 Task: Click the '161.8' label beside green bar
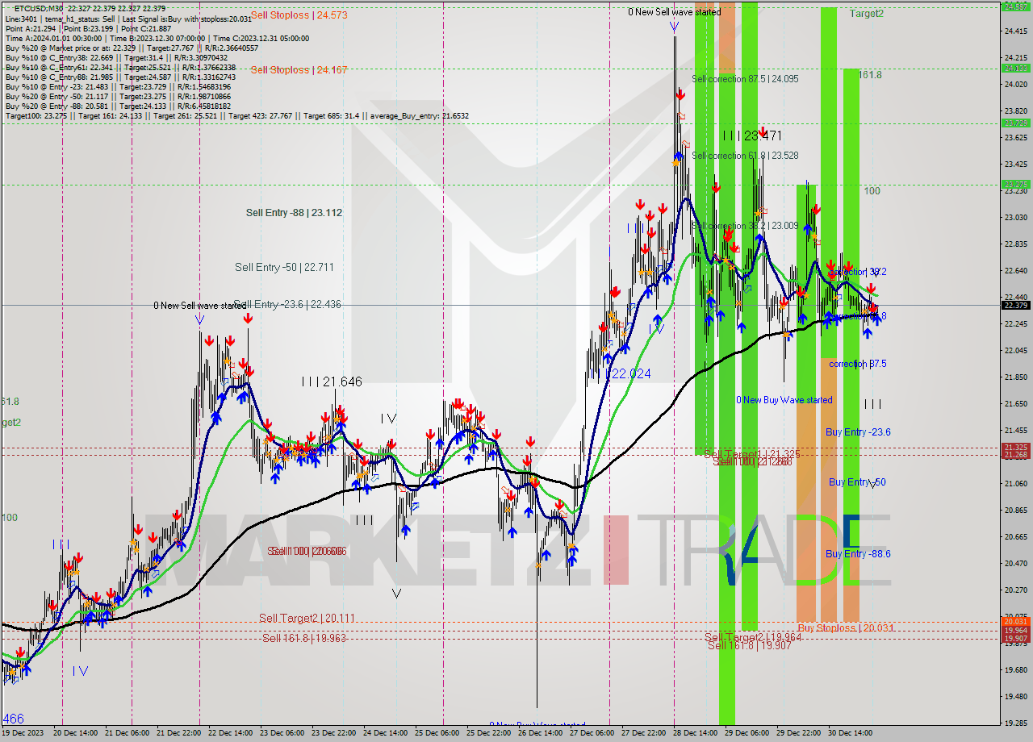tap(870, 75)
